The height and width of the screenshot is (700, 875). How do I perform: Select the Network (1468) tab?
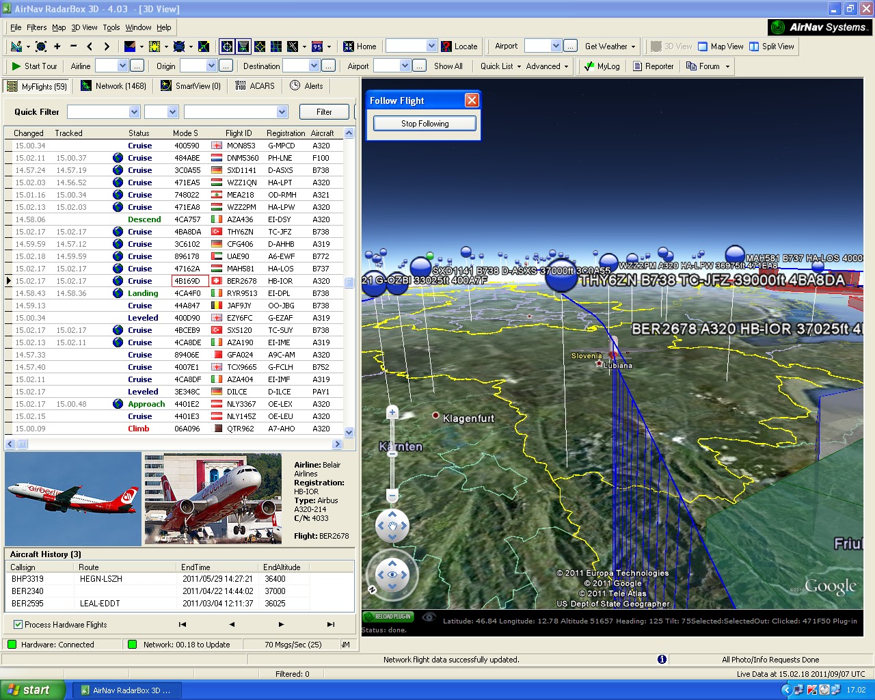[113, 86]
